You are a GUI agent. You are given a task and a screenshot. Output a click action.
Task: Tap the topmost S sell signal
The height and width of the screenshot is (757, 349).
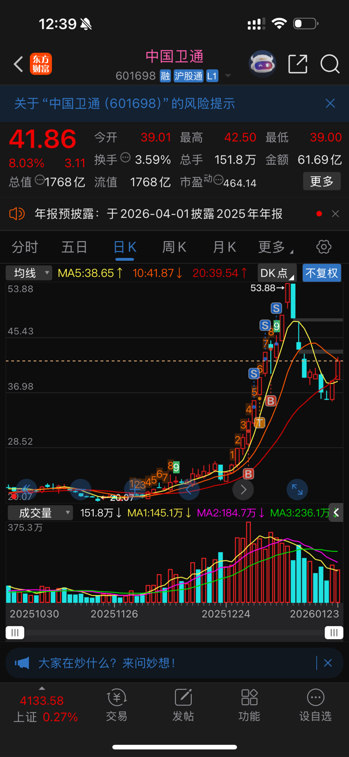pyautogui.click(x=276, y=308)
